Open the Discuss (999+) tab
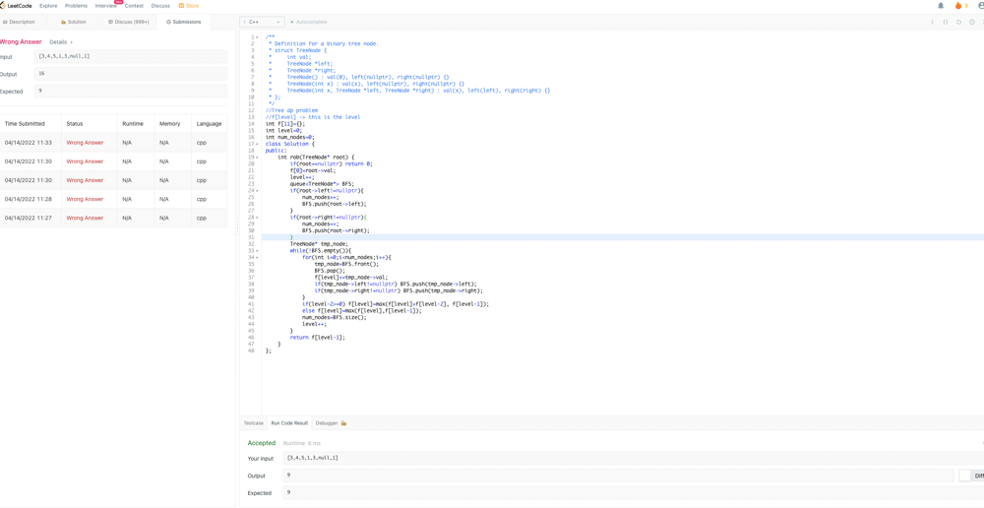This screenshot has height=508, width=984. 129,22
